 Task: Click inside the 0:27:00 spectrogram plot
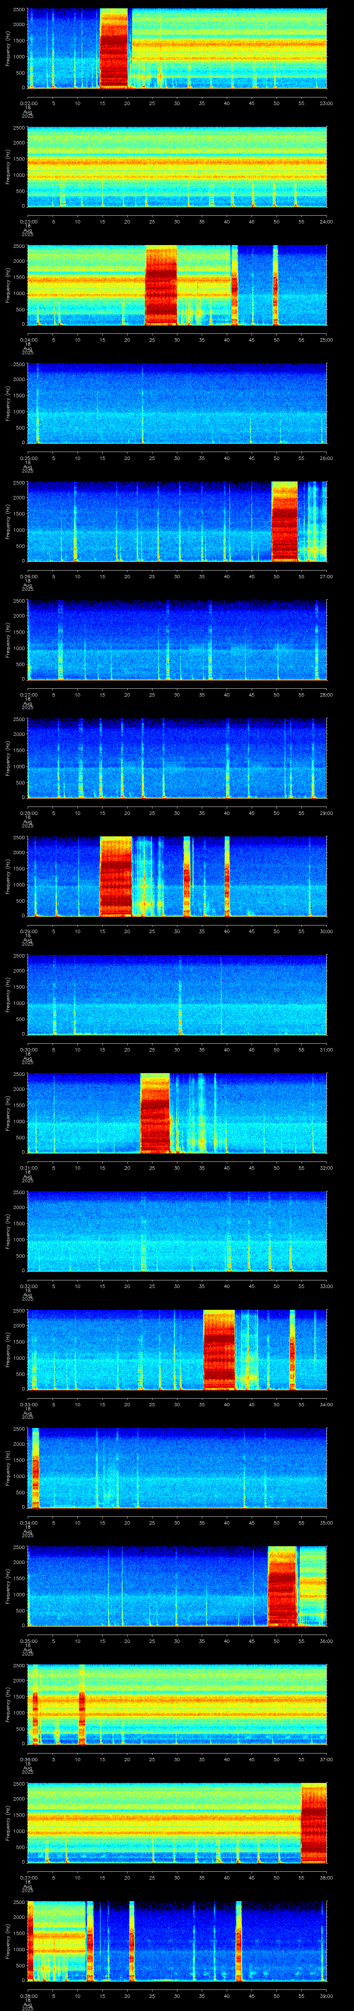[177, 639]
